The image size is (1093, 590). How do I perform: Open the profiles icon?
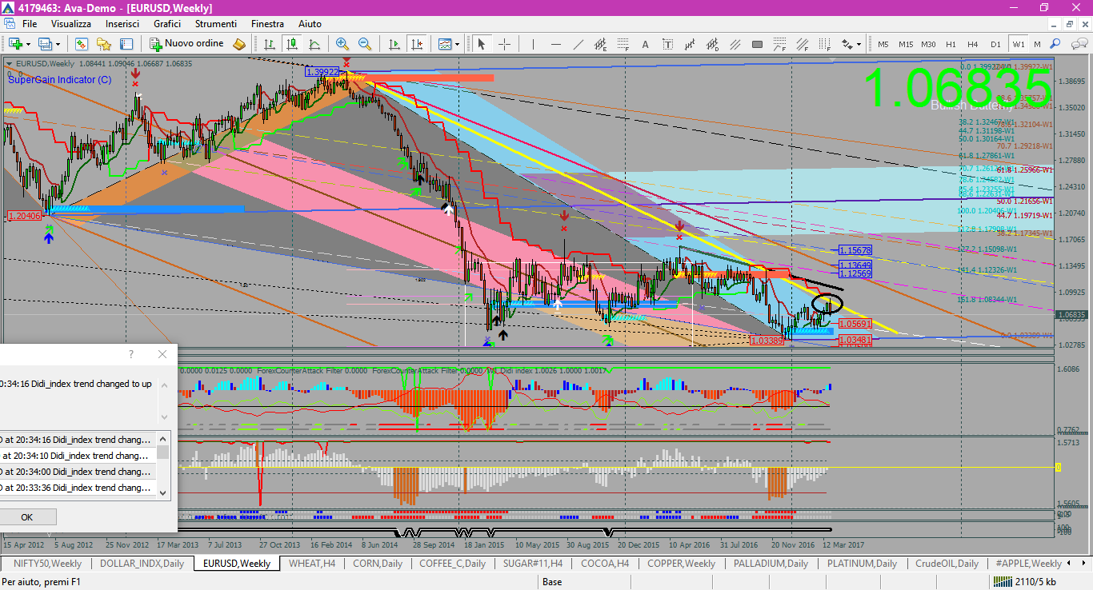[x=45, y=44]
